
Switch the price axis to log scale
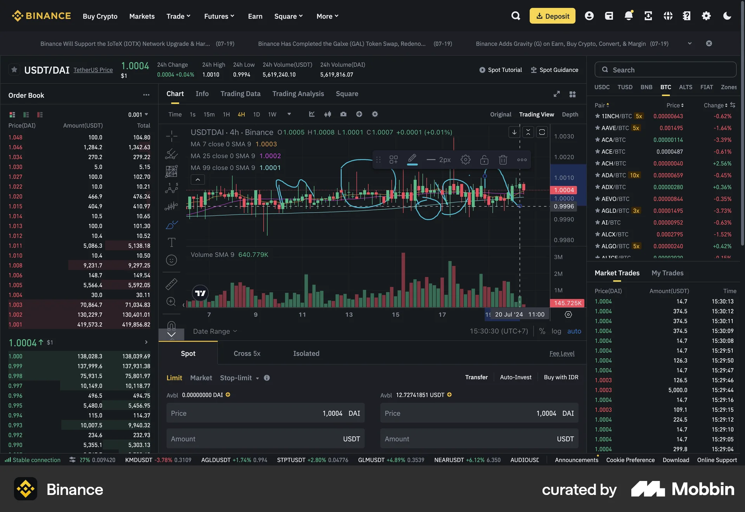point(556,331)
